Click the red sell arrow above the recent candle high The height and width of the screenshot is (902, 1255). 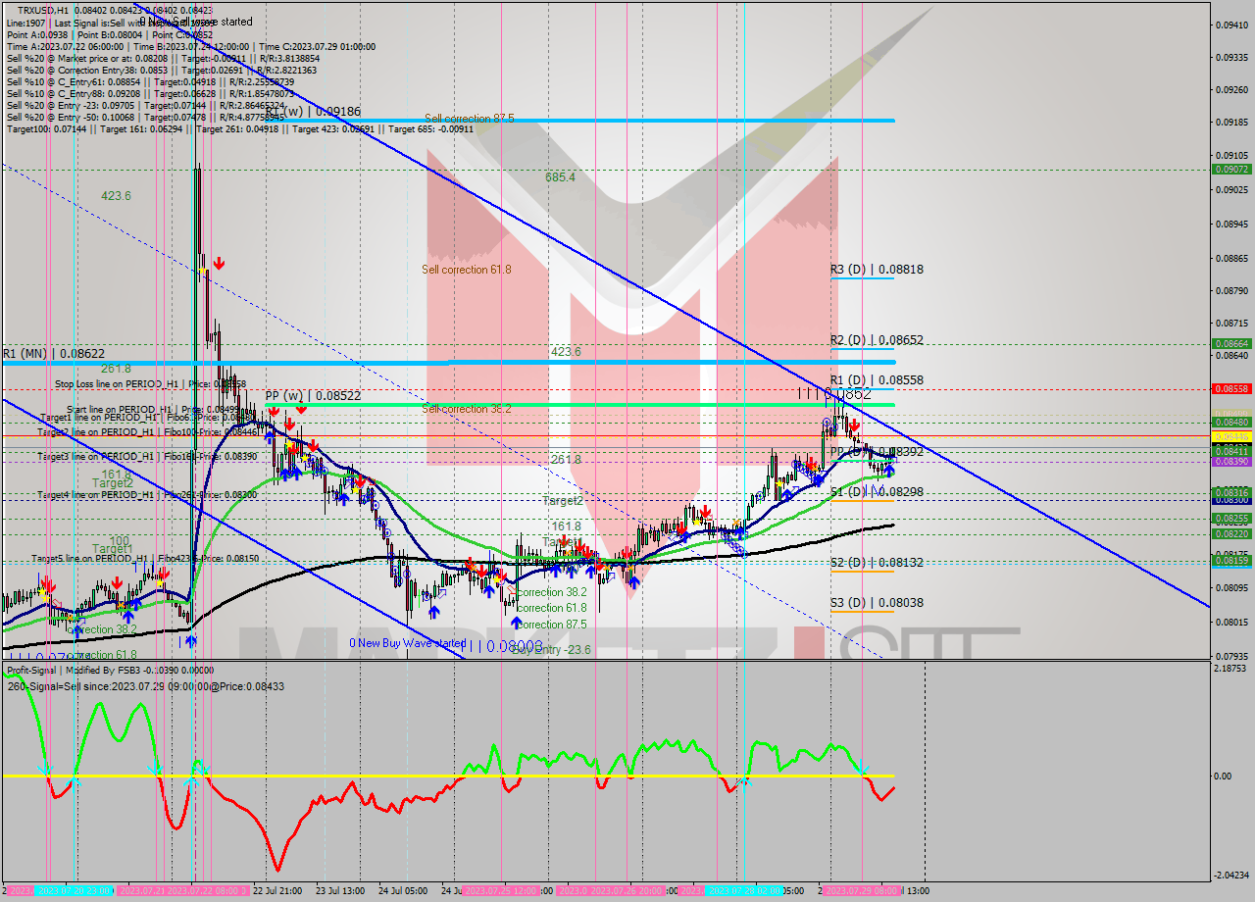click(x=854, y=426)
